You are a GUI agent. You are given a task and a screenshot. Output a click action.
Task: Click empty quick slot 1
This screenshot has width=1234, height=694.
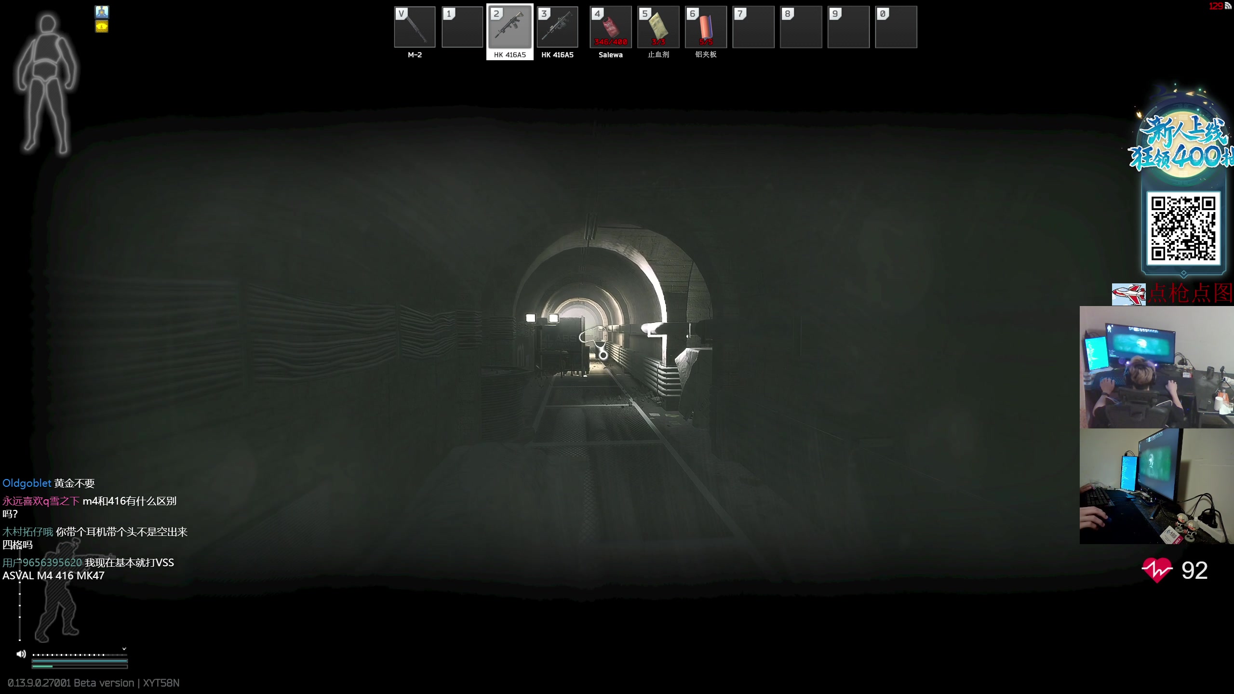462,27
